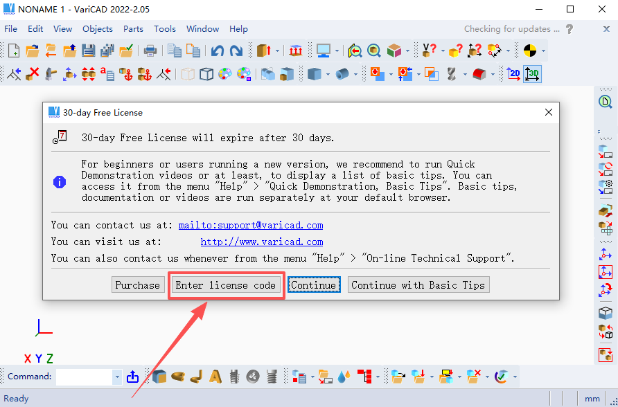The image size is (618, 407).
Task: Click inside the Command input field
Action: (83, 377)
